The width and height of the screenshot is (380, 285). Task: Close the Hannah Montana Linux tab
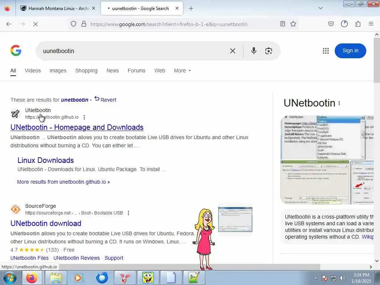94,8
